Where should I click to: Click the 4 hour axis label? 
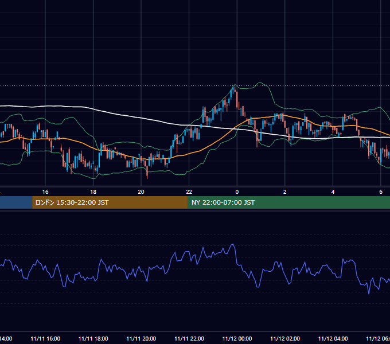[333, 192]
